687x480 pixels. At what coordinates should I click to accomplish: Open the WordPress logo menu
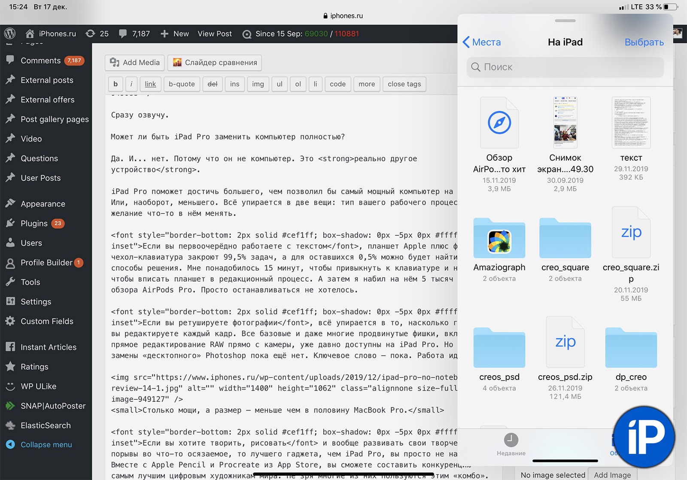tap(10, 33)
